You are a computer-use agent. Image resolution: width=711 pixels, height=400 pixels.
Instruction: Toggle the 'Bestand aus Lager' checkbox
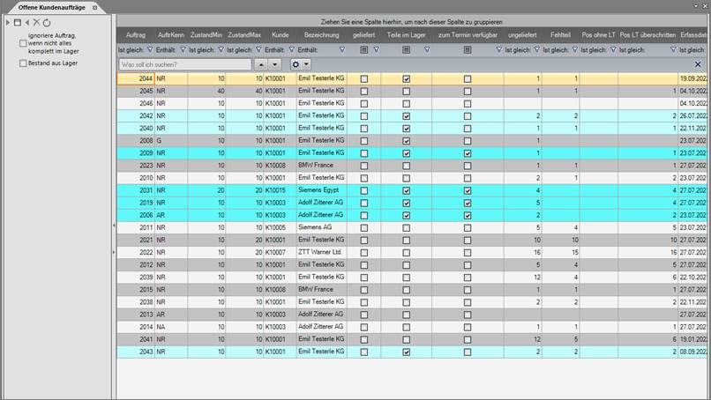(x=24, y=63)
